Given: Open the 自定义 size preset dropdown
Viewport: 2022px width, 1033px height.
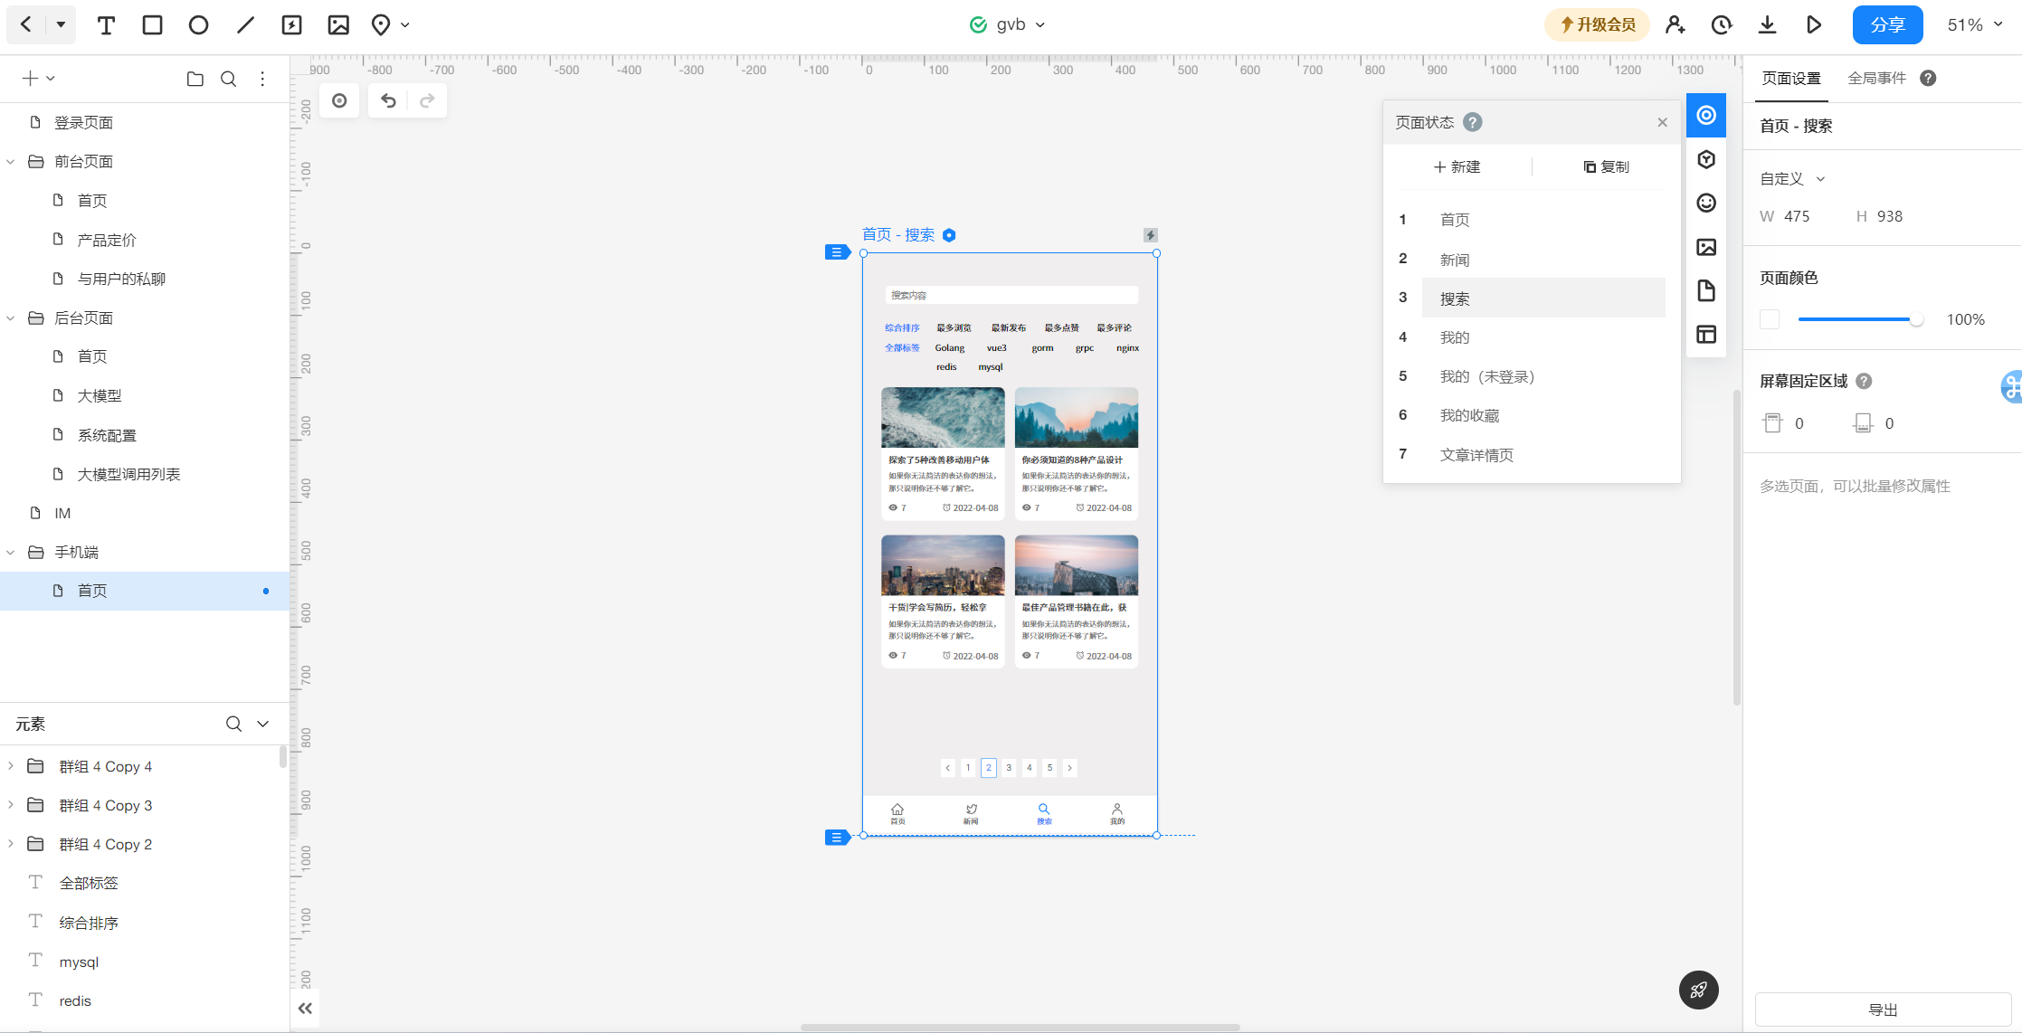Looking at the screenshot, I should click(x=1792, y=179).
